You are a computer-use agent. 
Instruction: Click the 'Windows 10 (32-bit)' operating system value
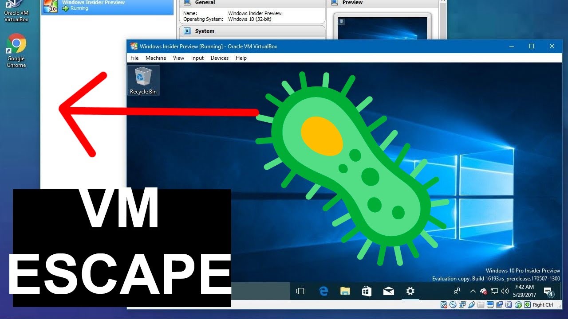click(x=249, y=19)
